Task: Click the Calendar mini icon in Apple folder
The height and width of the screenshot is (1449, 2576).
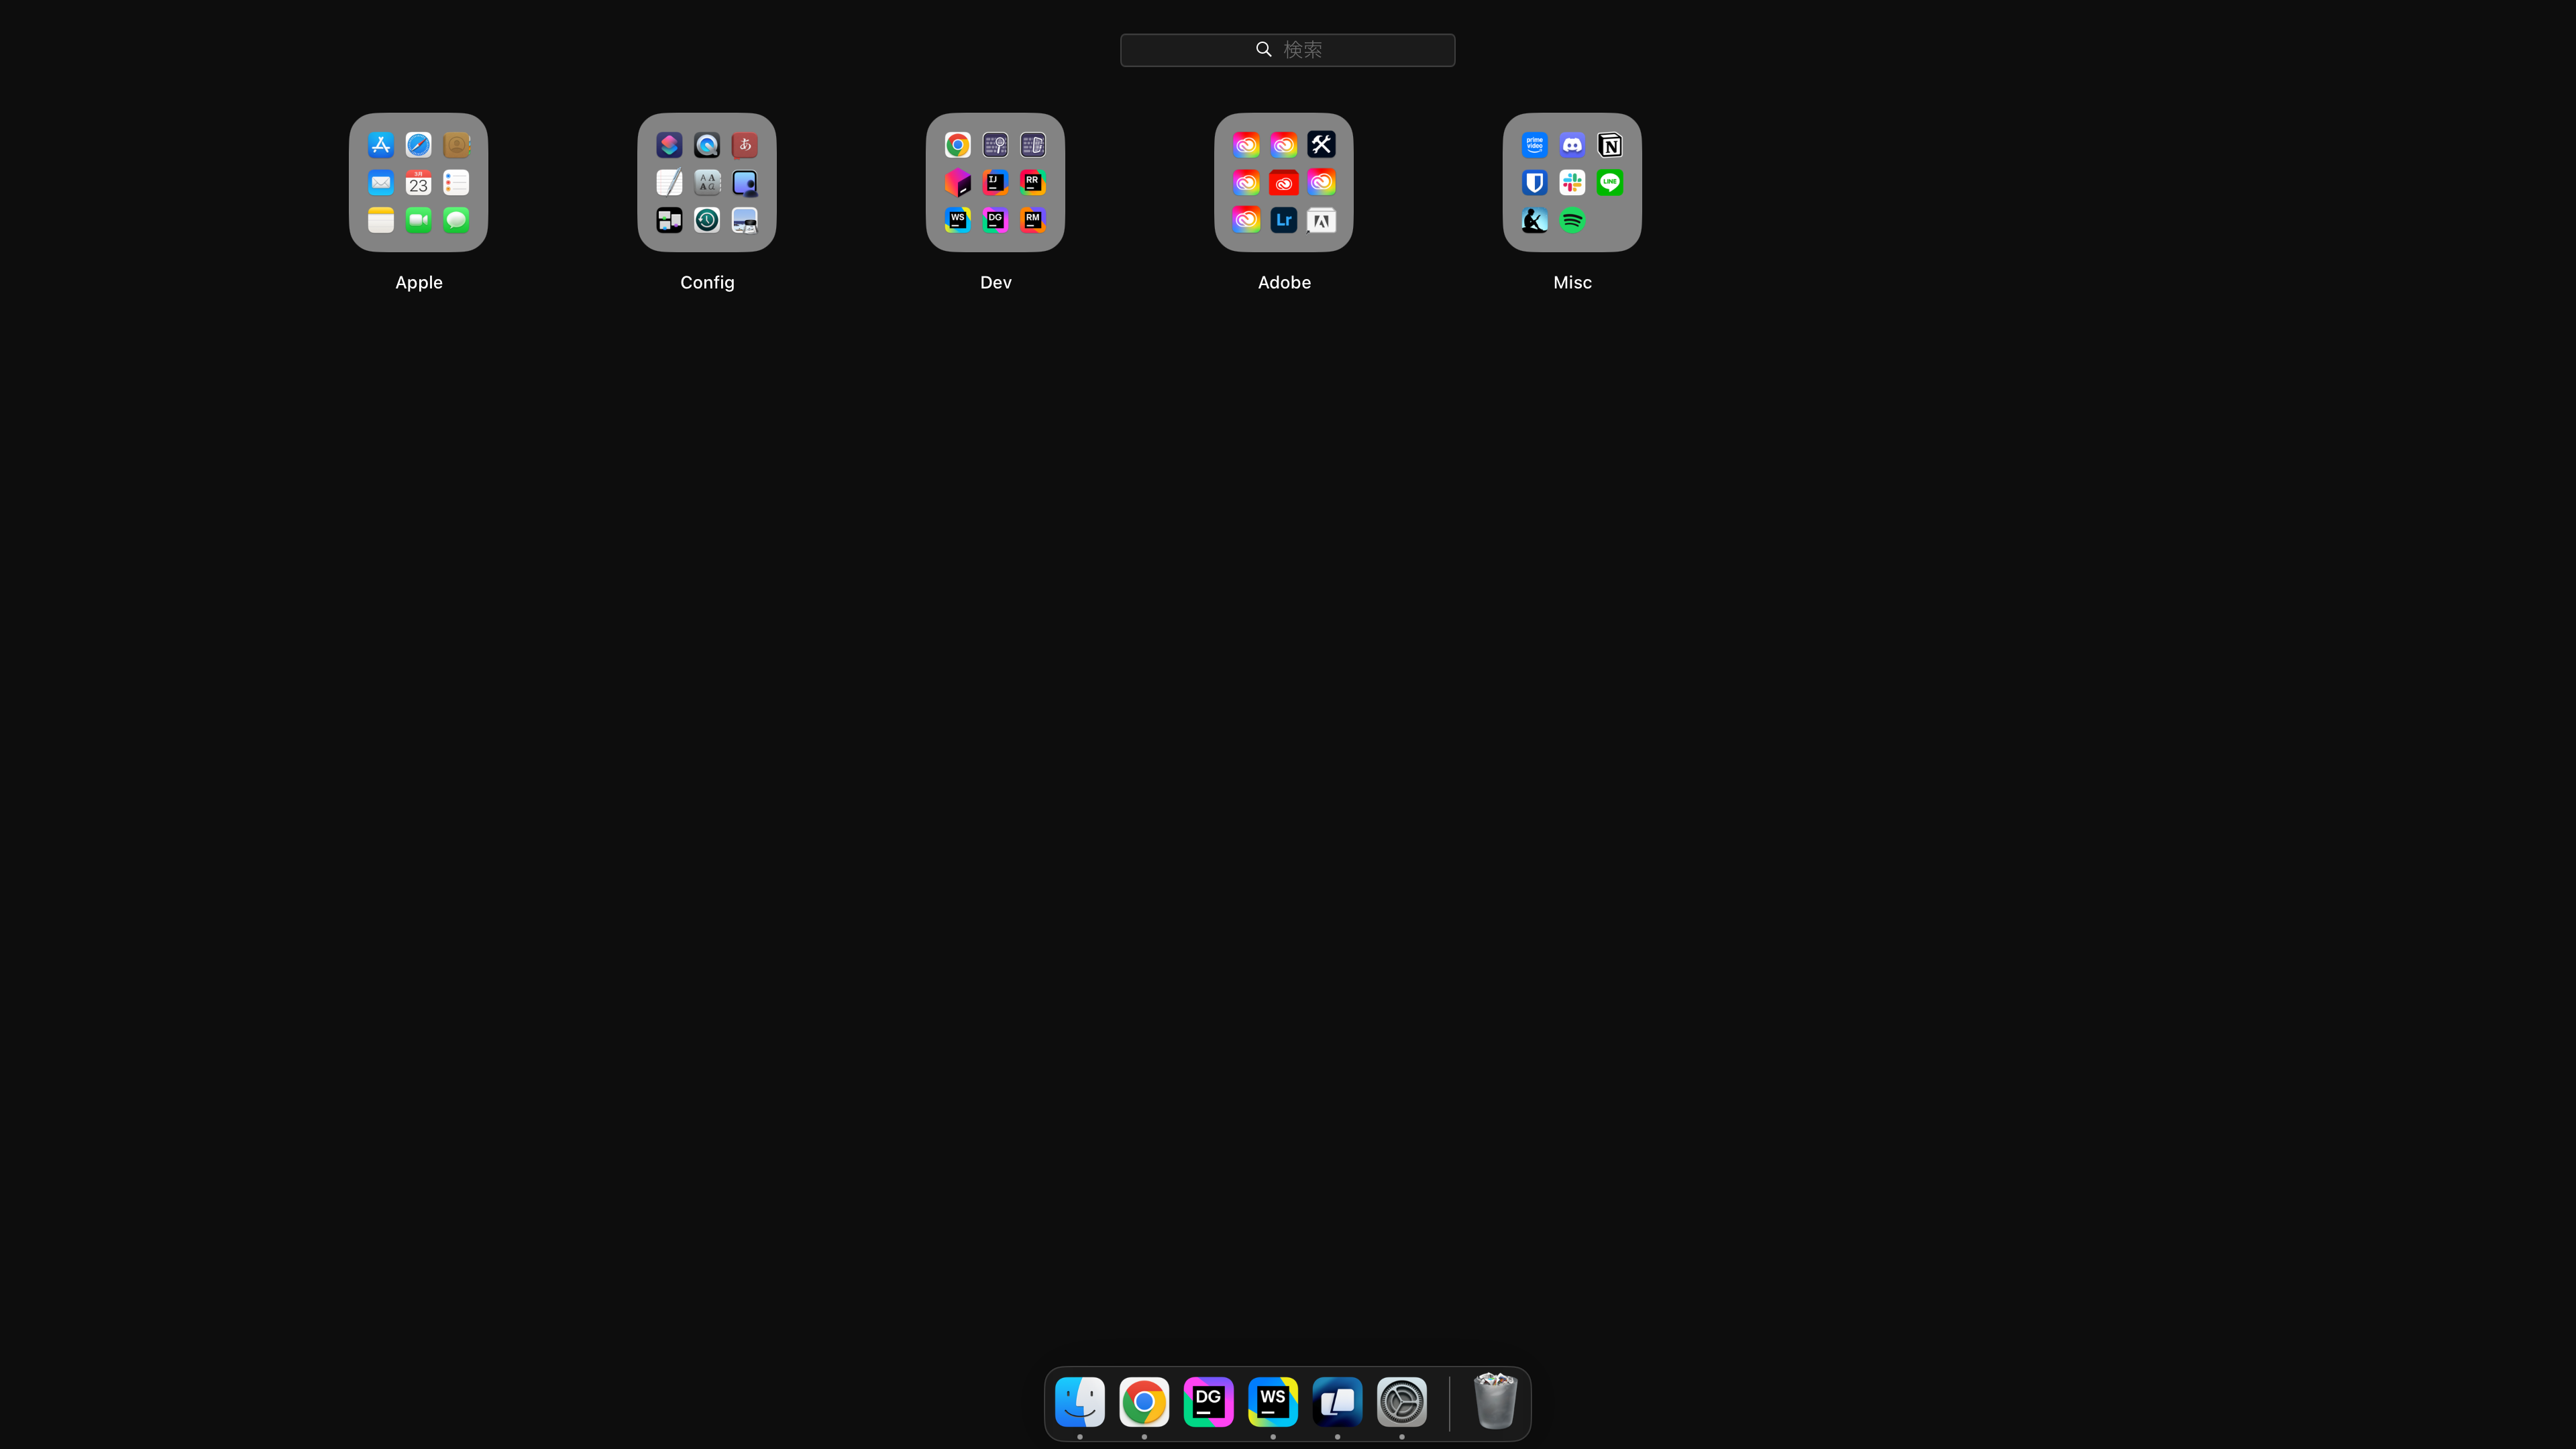Action: click(x=419, y=182)
